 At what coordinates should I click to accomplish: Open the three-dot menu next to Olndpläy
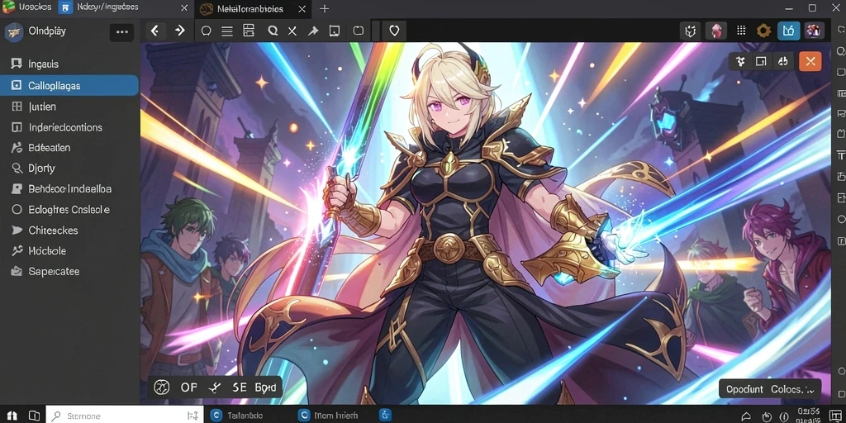(x=122, y=32)
